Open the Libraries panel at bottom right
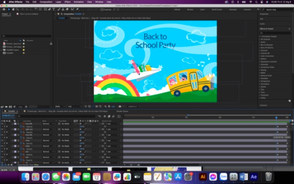Viewport: 294px width, 184px height. point(263,105)
